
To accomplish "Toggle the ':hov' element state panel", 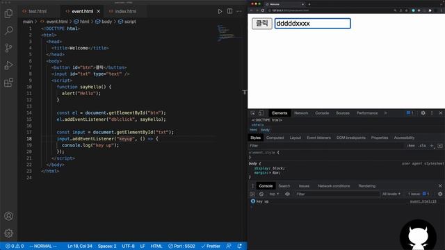I will coord(411,146).
